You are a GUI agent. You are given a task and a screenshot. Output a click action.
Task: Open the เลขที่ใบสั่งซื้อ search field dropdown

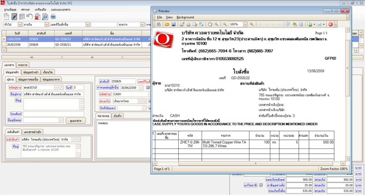point(88,25)
